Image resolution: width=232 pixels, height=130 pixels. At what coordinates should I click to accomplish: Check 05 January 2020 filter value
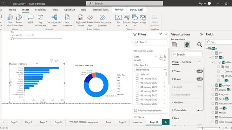(x=137, y=91)
